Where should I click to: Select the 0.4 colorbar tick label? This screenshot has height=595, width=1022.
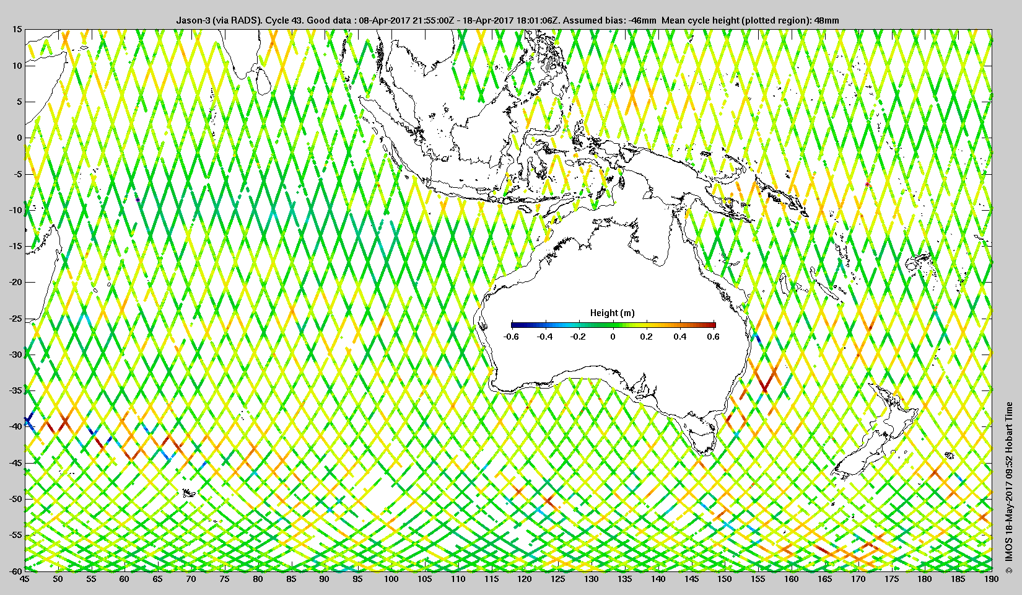click(x=680, y=337)
